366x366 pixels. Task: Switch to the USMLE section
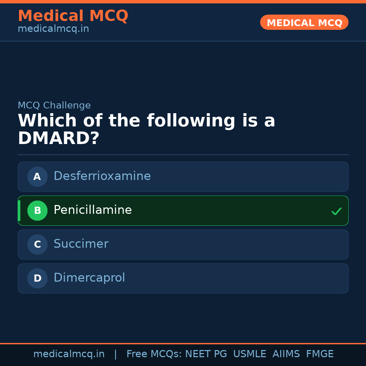[250, 353]
